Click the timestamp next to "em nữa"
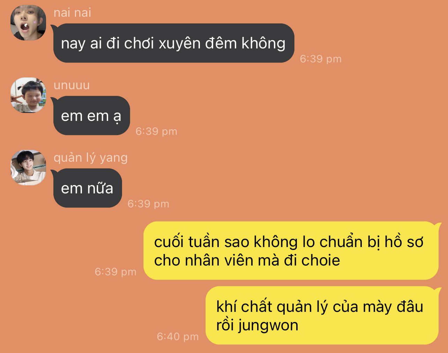The height and width of the screenshot is (353, 448). tap(148, 204)
